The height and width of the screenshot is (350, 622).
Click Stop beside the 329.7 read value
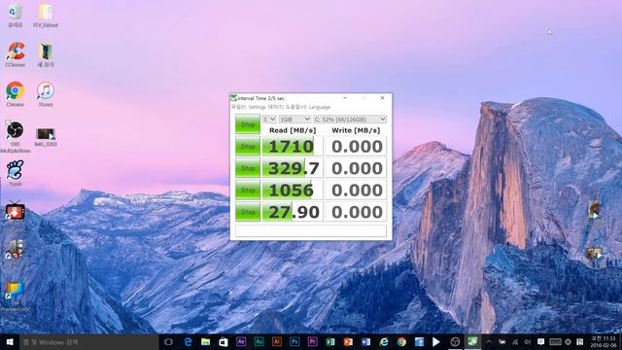click(x=248, y=168)
